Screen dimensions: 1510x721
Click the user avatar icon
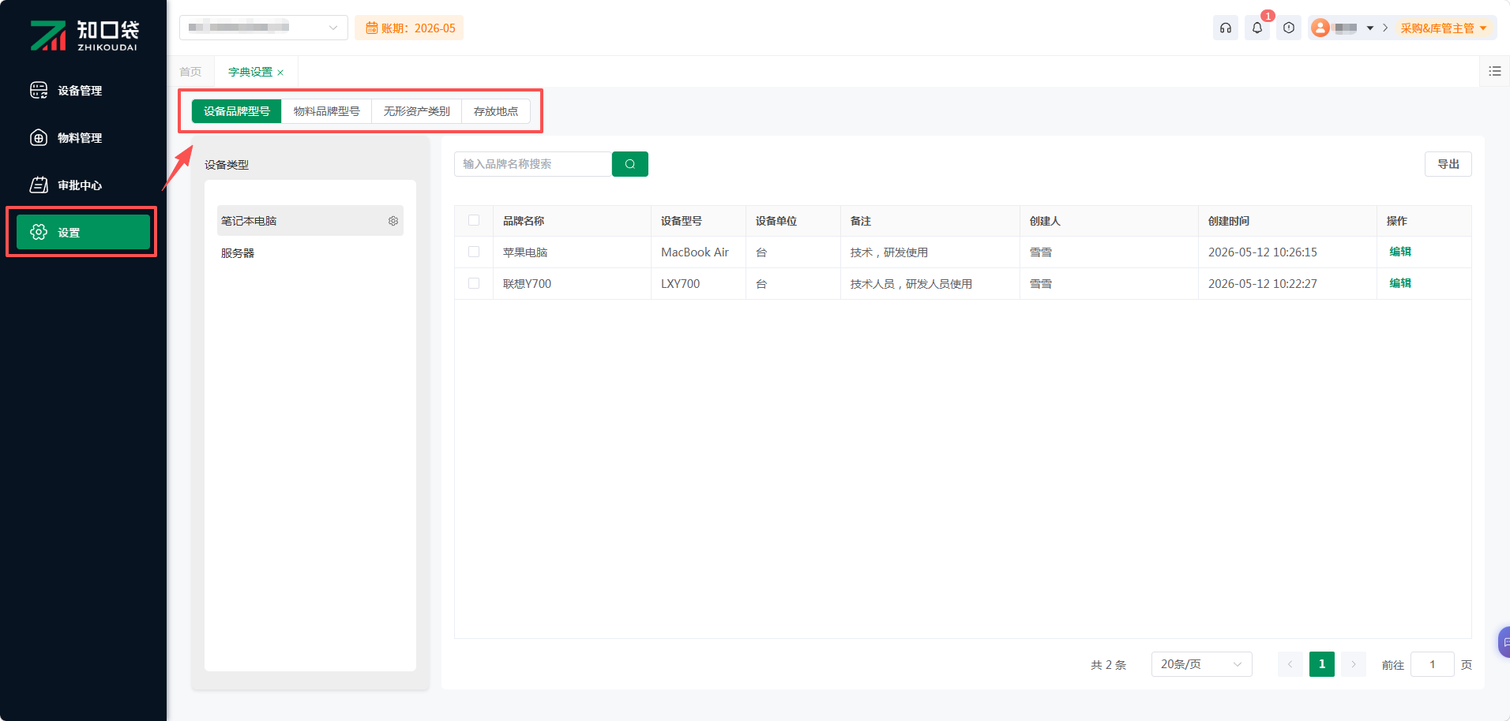point(1320,28)
